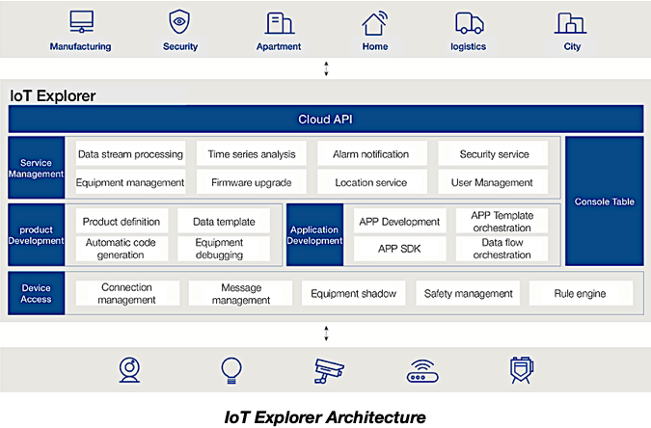Select the Rule engine box
The image size is (651, 428).
tap(580, 293)
